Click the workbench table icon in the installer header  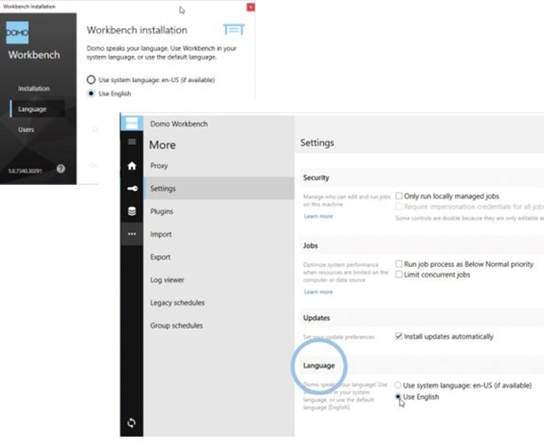pos(234,29)
